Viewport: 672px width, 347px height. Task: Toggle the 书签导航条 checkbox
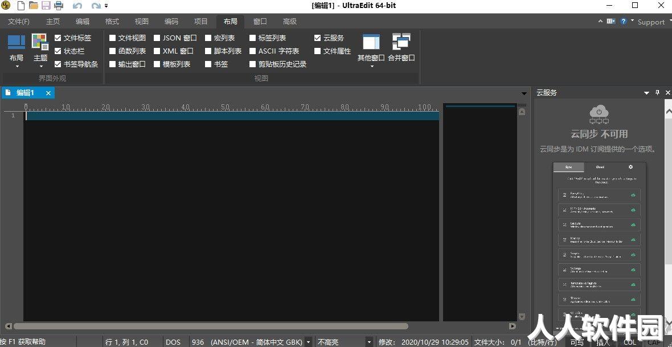58,64
